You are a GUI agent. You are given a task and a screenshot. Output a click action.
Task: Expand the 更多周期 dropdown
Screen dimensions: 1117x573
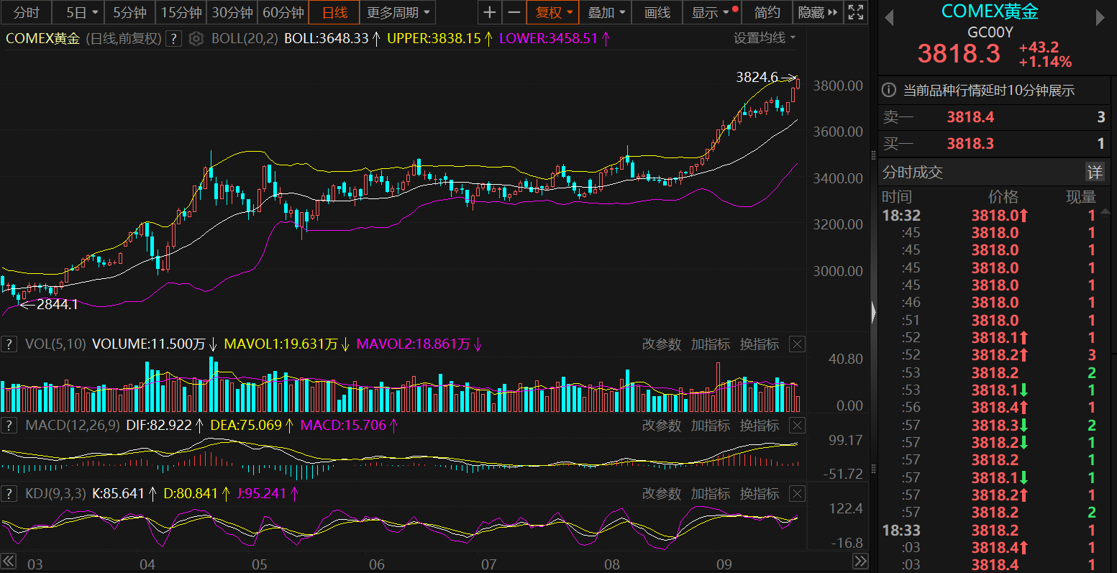click(x=398, y=12)
